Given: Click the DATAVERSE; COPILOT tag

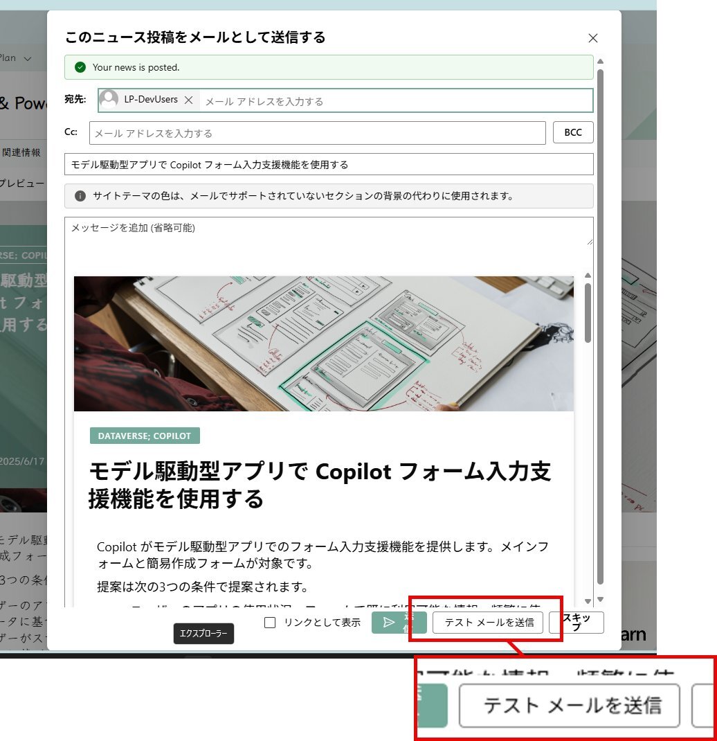Looking at the screenshot, I should 145,436.
